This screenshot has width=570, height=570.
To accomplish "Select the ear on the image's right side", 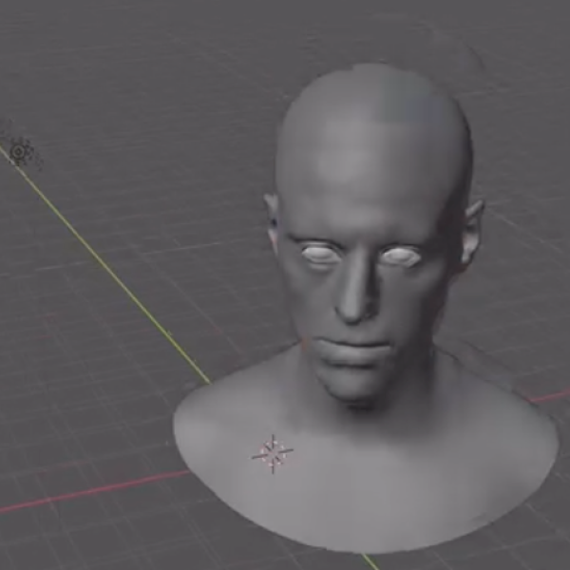I will coord(471,233).
